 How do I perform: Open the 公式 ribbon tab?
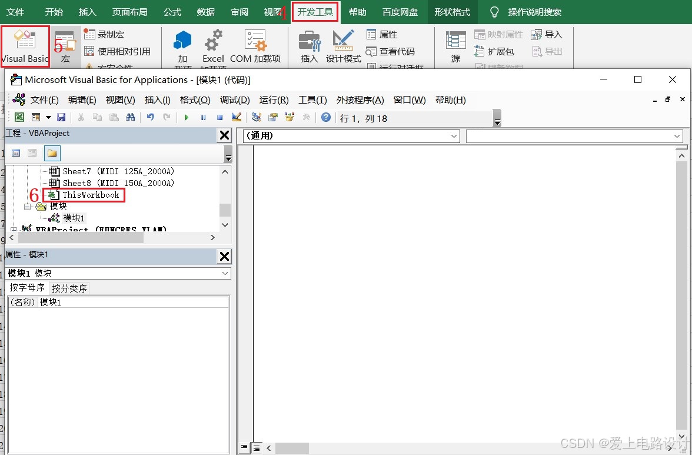point(172,12)
